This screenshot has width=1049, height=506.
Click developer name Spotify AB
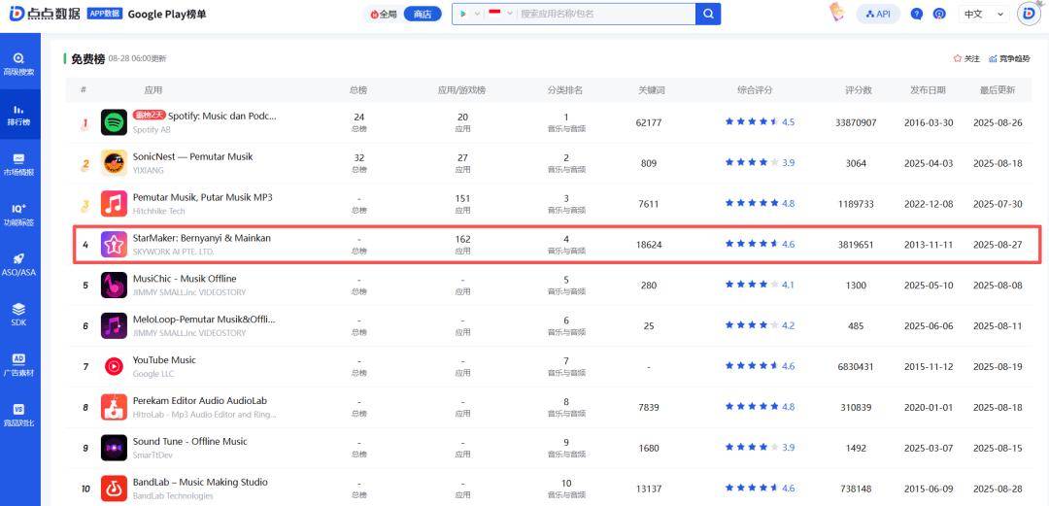152,130
